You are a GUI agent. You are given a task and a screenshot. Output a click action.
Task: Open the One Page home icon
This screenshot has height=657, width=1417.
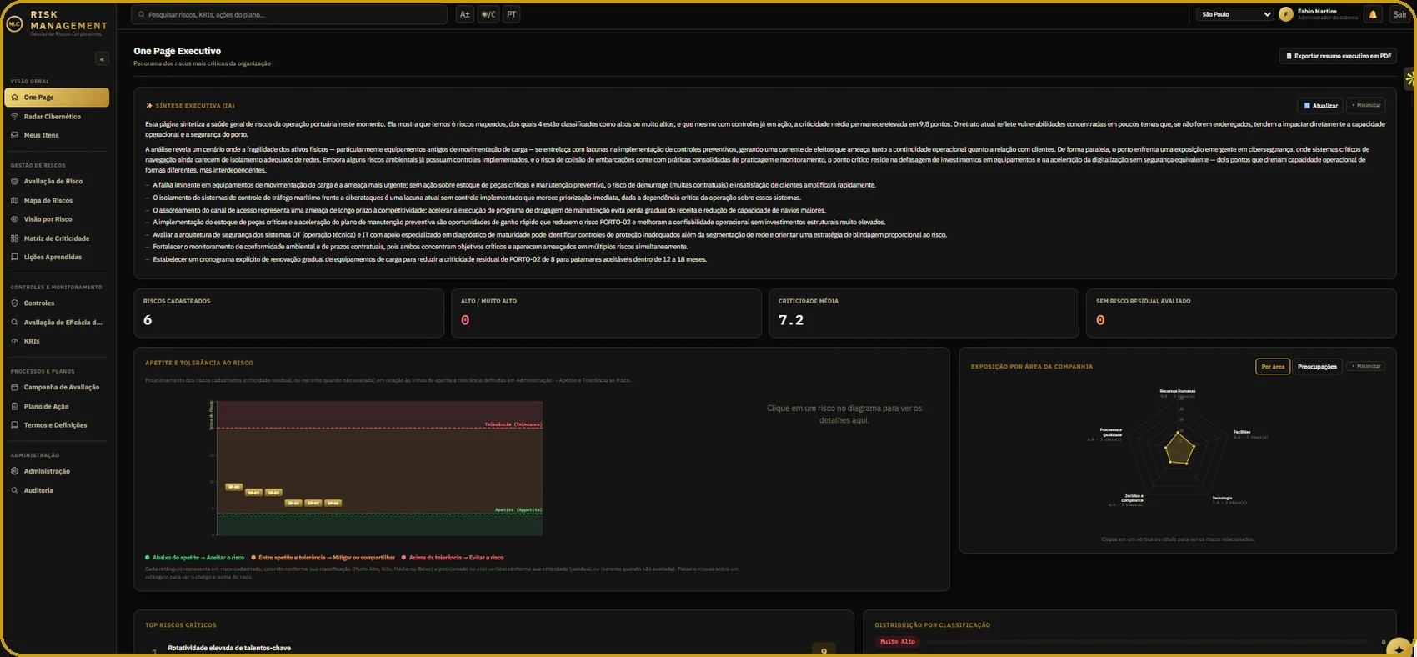[14, 98]
